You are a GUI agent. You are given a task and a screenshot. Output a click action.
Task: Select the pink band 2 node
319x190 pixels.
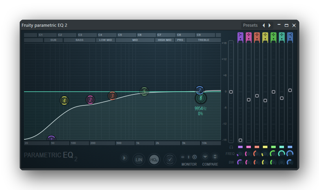tap(90, 100)
